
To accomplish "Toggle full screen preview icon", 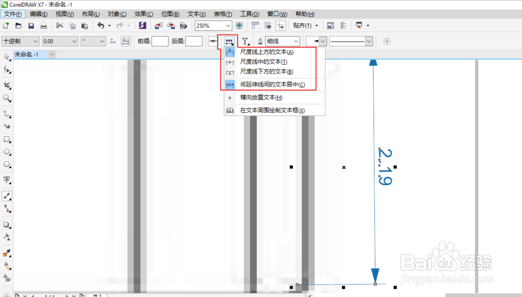I will point(239,26).
